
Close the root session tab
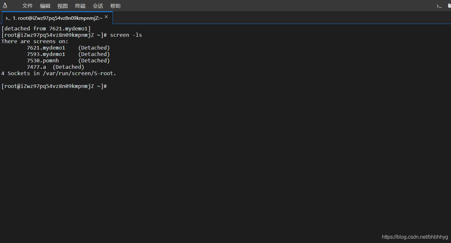tap(107, 17)
